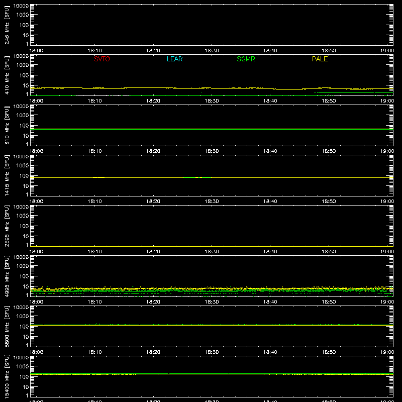Click 18:10 time label under 8800 MHz panel
The image size is (402, 402).
point(94,352)
